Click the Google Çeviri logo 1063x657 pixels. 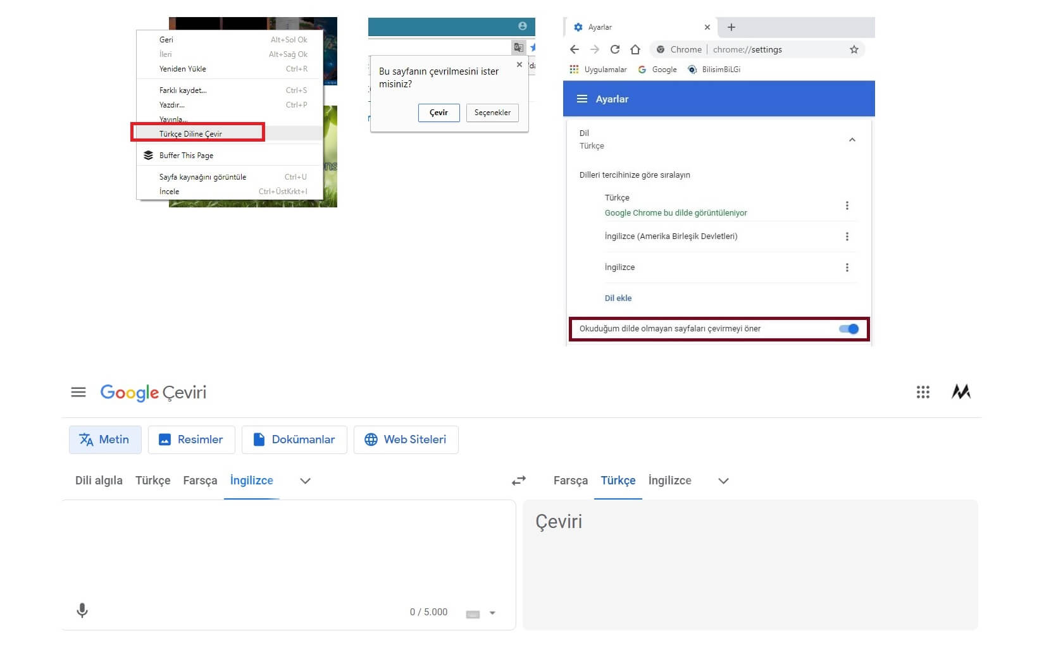pyautogui.click(x=153, y=392)
